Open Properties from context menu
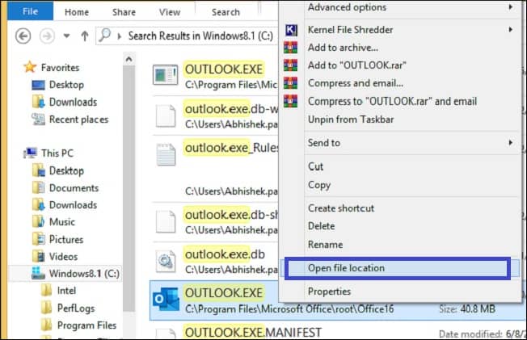This screenshot has width=527, height=340. point(329,292)
